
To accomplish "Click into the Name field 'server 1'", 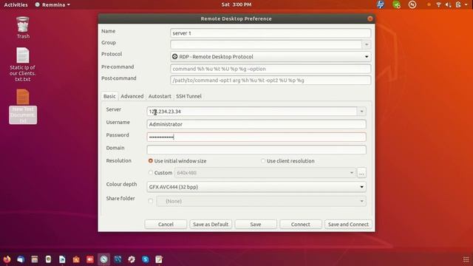I will click(270, 33).
